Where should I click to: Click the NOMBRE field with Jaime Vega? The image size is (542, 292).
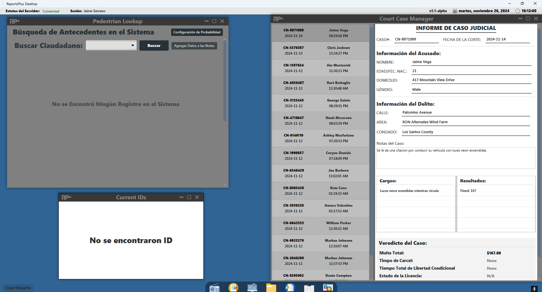[471, 62]
